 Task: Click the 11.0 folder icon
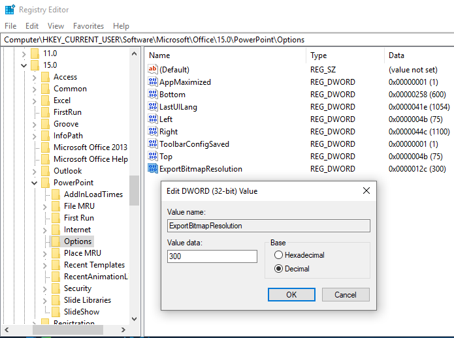(x=35, y=54)
